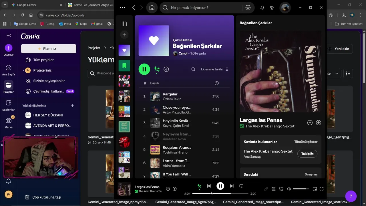Hide the playing song with the bottom-bar minus icon
366x206 pixels.
[168, 189]
